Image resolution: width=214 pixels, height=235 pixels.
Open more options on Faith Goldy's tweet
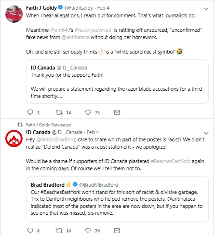pyautogui.click(x=206, y=9)
